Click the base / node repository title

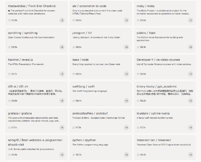click(x=80, y=60)
